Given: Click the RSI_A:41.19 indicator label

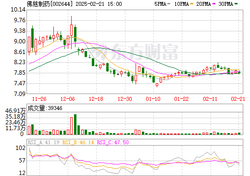Looking at the screenshot, I should 43,142.
